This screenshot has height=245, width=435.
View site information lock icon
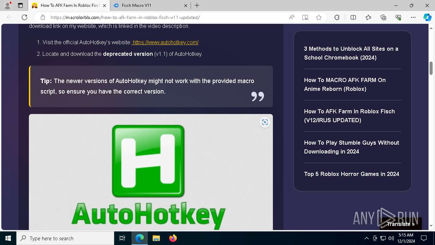(x=43, y=17)
